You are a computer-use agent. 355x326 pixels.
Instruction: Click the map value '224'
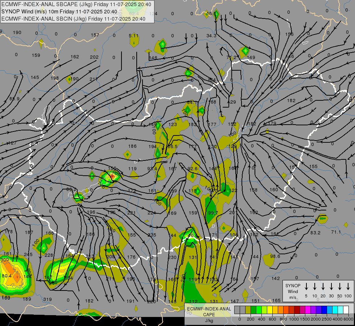tap(152, 213)
